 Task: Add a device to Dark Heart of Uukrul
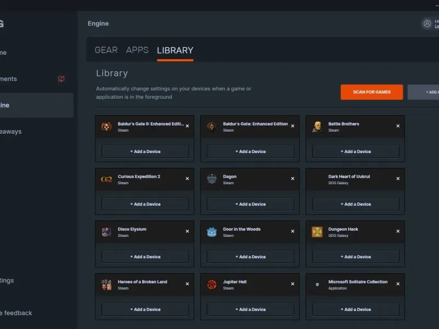356,204
